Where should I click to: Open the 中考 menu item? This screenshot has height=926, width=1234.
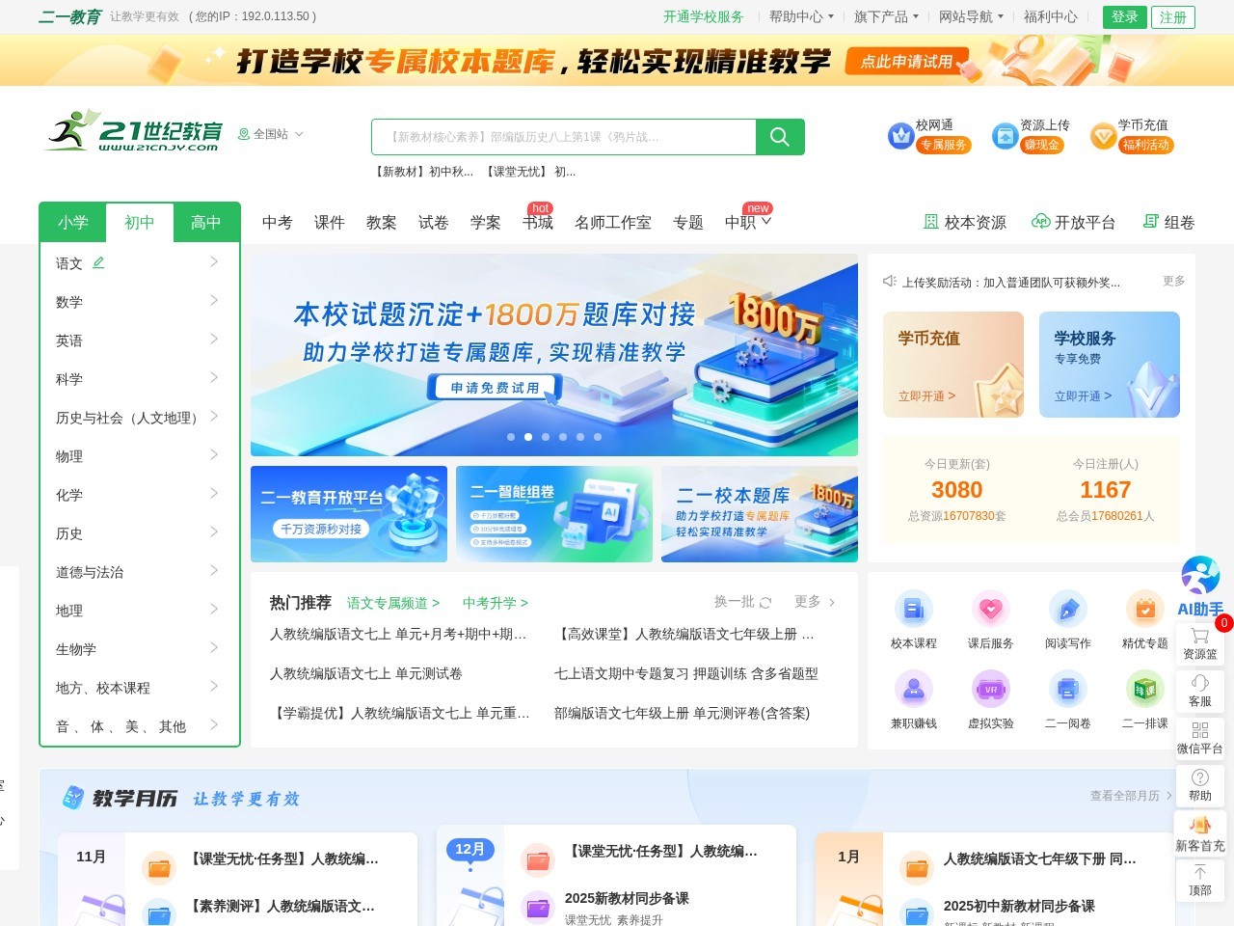277,223
